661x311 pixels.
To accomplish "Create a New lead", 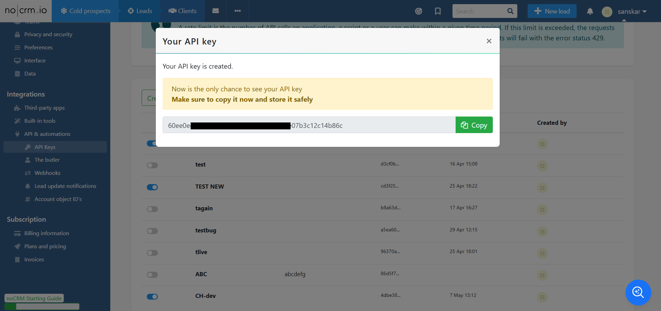I will point(552,11).
